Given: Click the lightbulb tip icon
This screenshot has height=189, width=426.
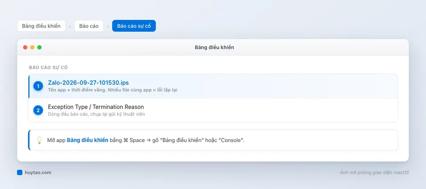Looking at the screenshot, I should click(x=39, y=140).
